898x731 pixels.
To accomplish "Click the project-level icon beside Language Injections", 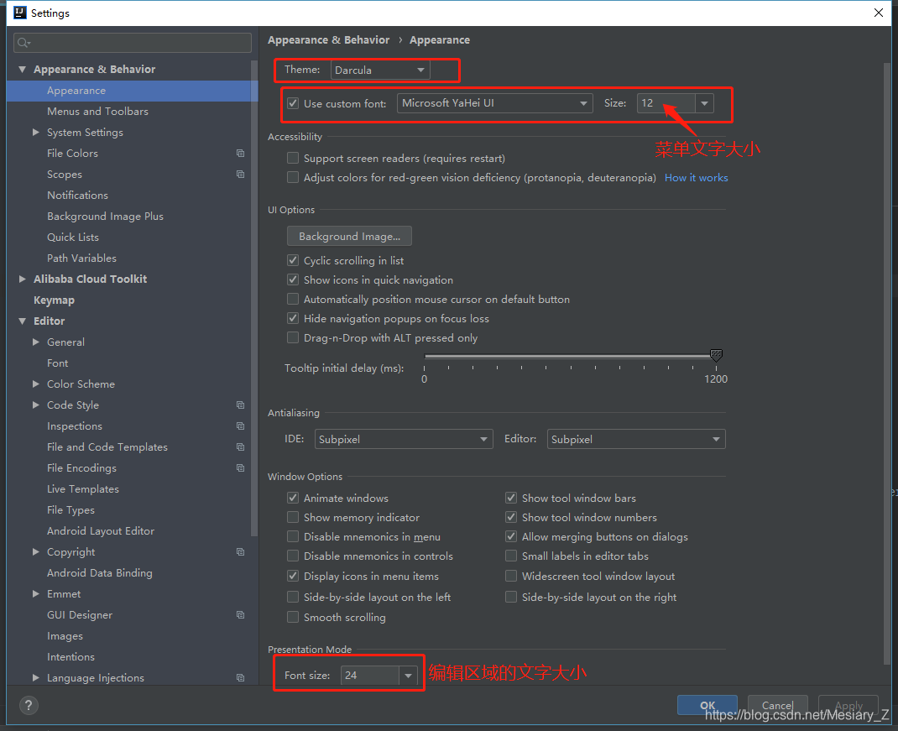I will [x=241, y=678].
